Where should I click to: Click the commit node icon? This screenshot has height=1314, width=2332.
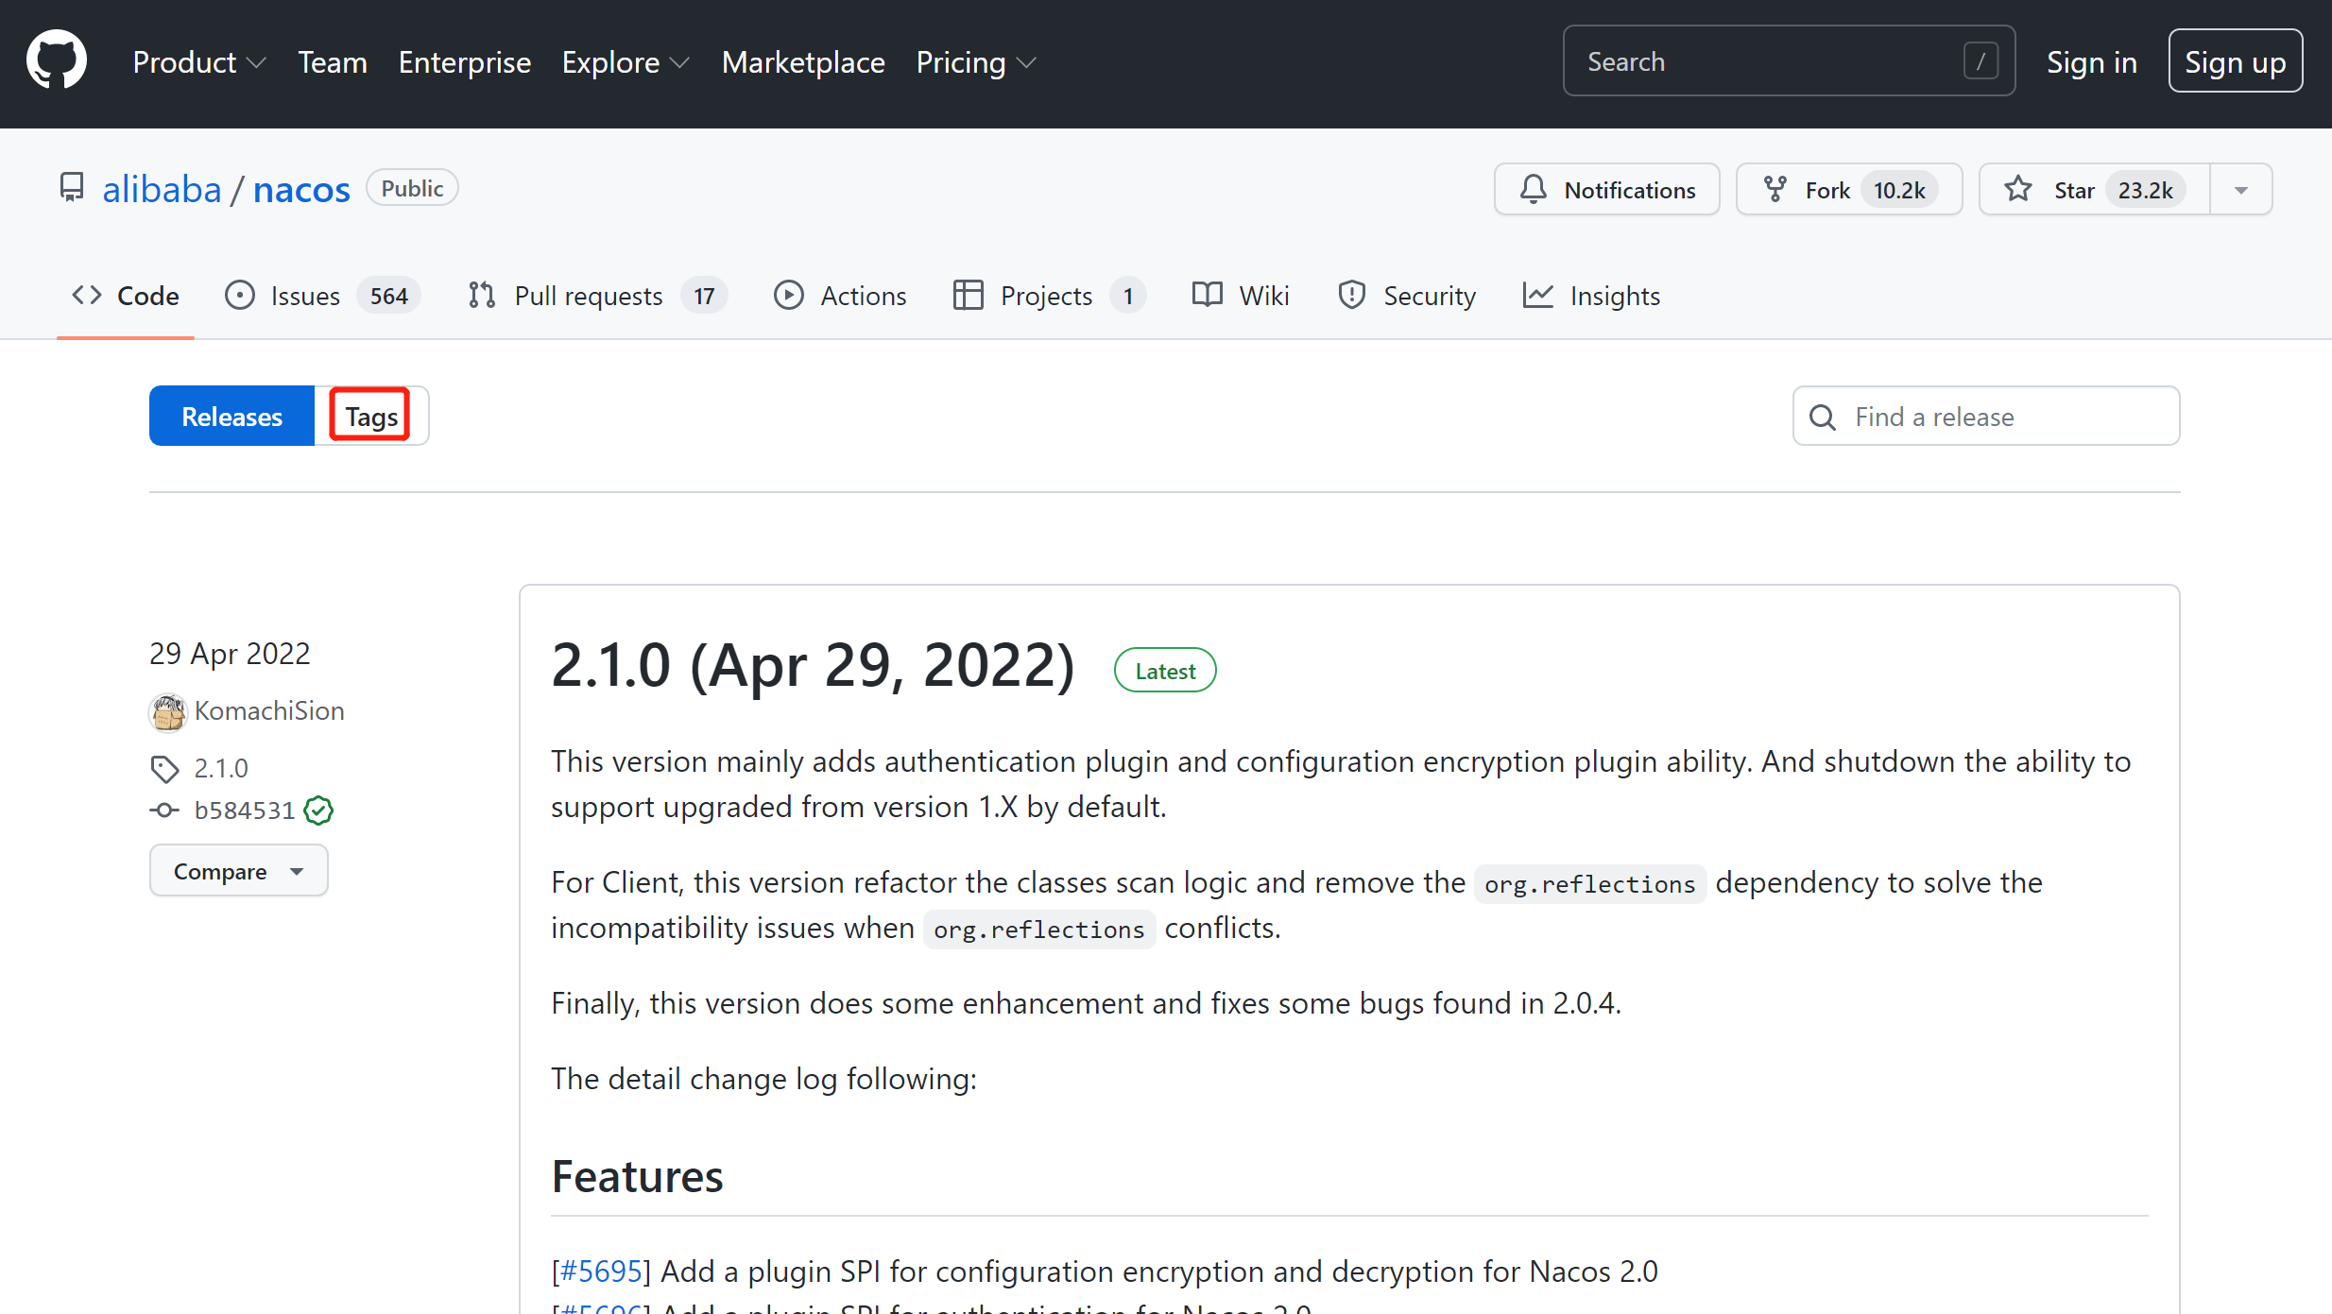tap(164, 811)
